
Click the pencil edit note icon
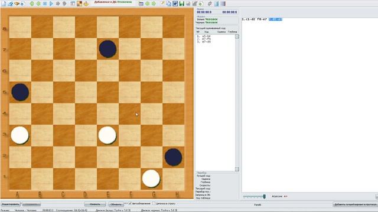162,4
